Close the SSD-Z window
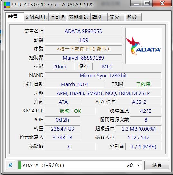 pyautogui.click(x=162, y=3)
